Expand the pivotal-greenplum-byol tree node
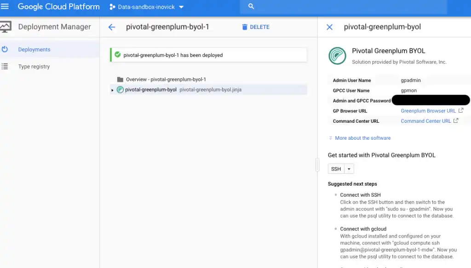The height and width of the screenshot is (268, 471). coord(112,90)
